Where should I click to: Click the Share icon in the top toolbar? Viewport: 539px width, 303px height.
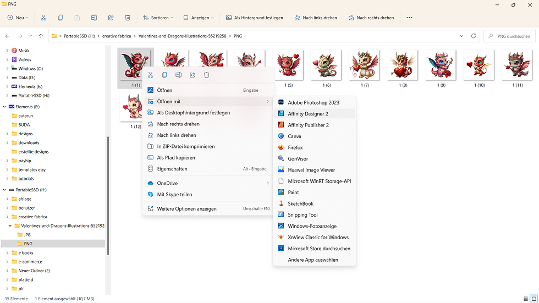[111, 18]
